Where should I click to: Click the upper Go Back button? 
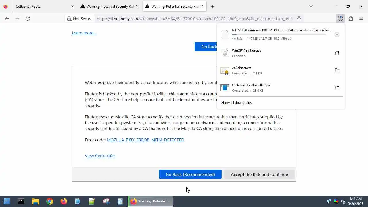pos(206,47)
